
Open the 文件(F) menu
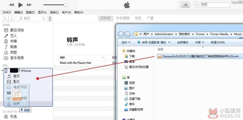(7, 12)
